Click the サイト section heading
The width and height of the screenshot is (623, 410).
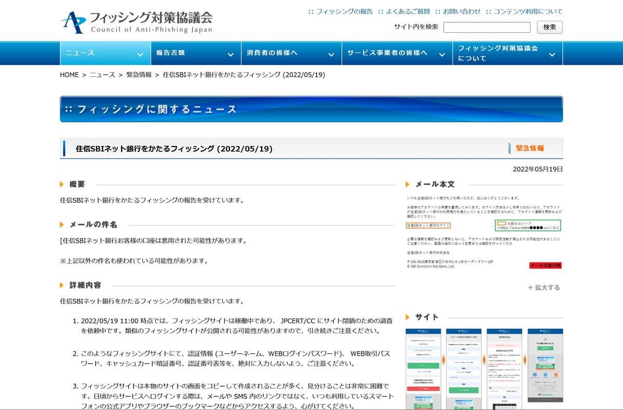click(427, 317)
